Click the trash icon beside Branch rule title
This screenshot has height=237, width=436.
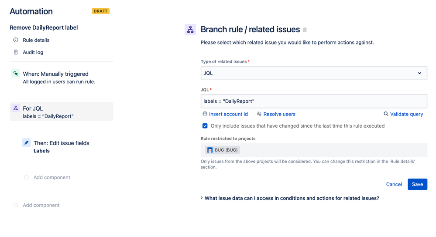(x=305, y=30)
